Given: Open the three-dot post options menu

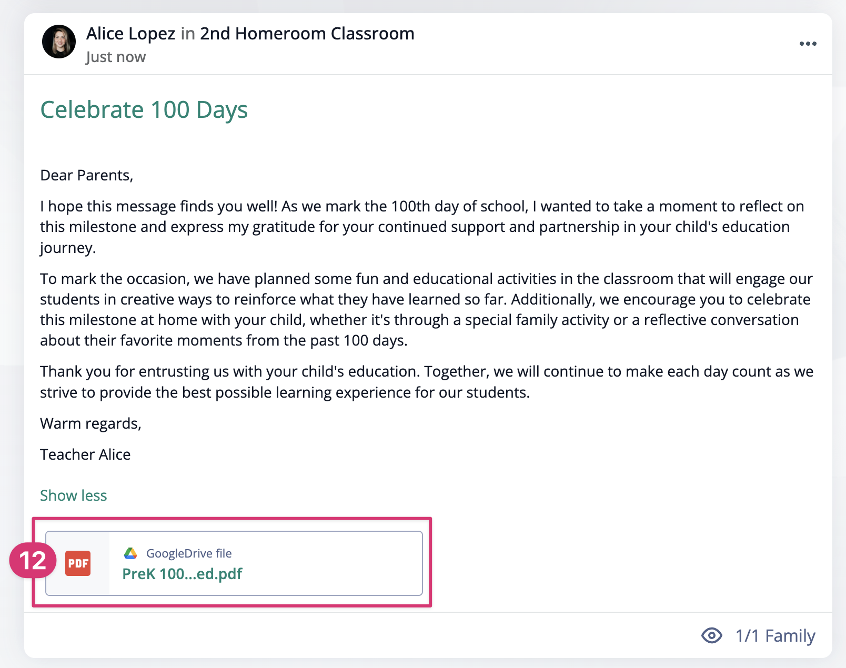Looking at the screenshot, I should click(808, 44).
